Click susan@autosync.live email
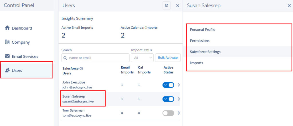This screenshot has height=126, width=293. point(78,101)
